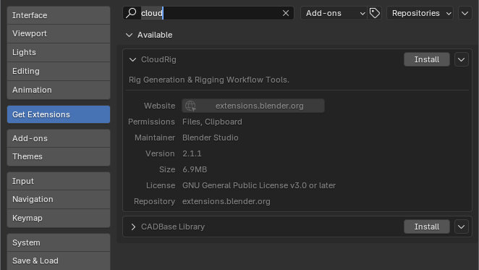This screenshot has width=479, height=270.
Task: Collapse the Available section
Action: point(129,35)
